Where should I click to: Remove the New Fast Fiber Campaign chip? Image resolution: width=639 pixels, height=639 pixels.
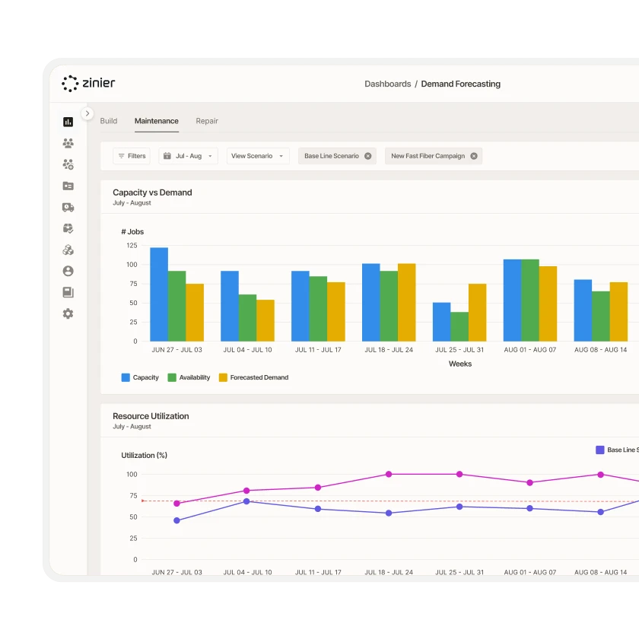tap(474, 156)
